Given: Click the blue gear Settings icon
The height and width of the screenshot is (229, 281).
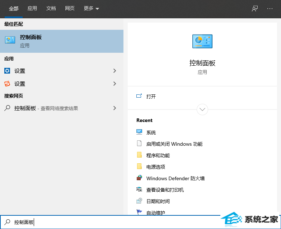Looking at the screenshot, I should (x=7, y=71).
